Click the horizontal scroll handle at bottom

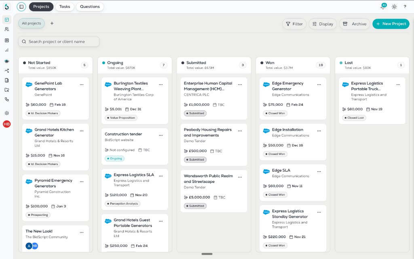pos(207,254)
